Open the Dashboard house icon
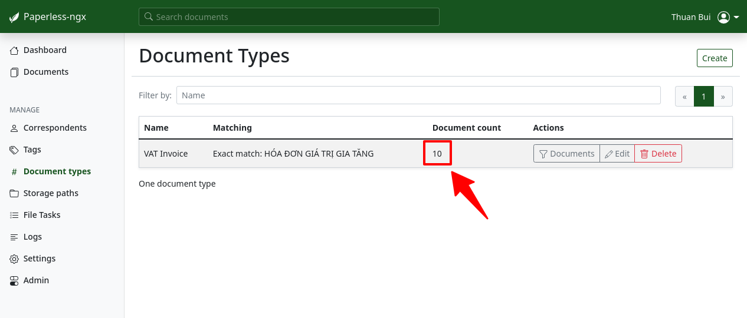This screenshot has height=318, width=747. click(x=14, y=51)
